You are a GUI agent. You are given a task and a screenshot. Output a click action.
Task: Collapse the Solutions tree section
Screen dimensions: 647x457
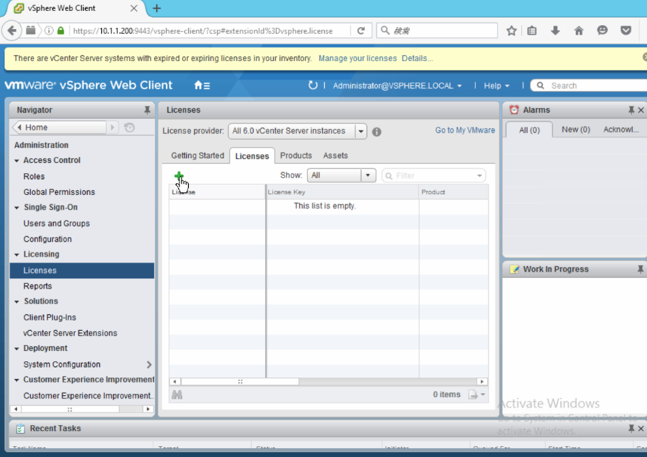17,301
